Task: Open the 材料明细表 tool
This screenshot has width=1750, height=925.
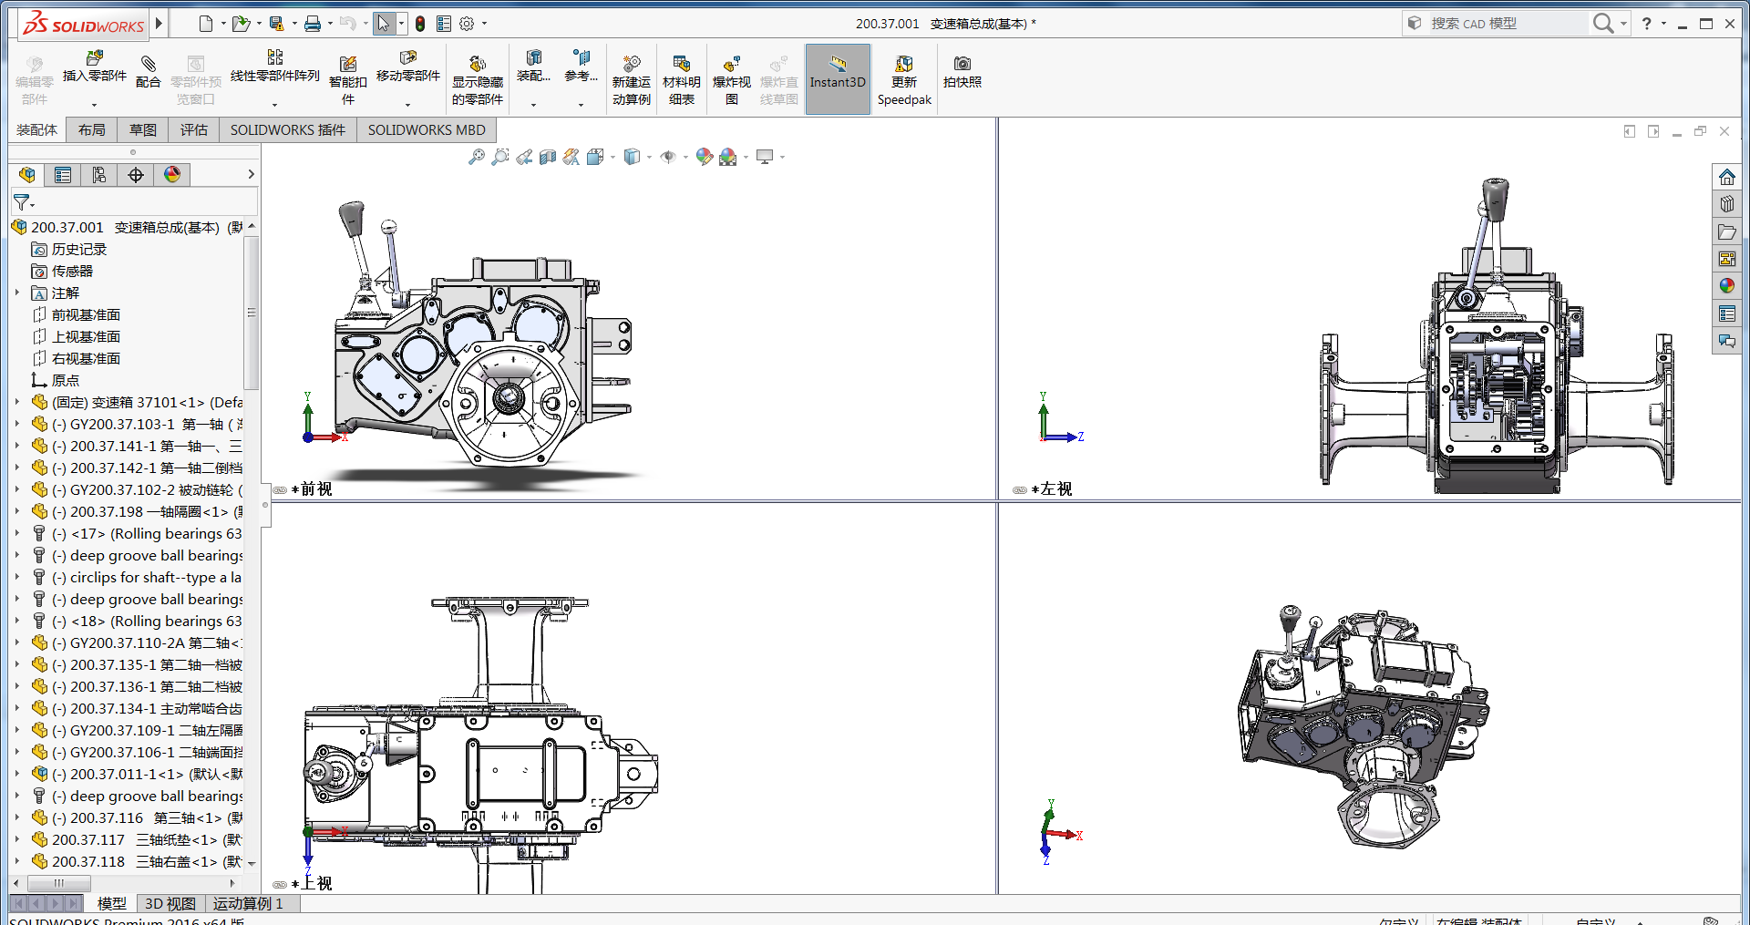Action: coord(681,79)
